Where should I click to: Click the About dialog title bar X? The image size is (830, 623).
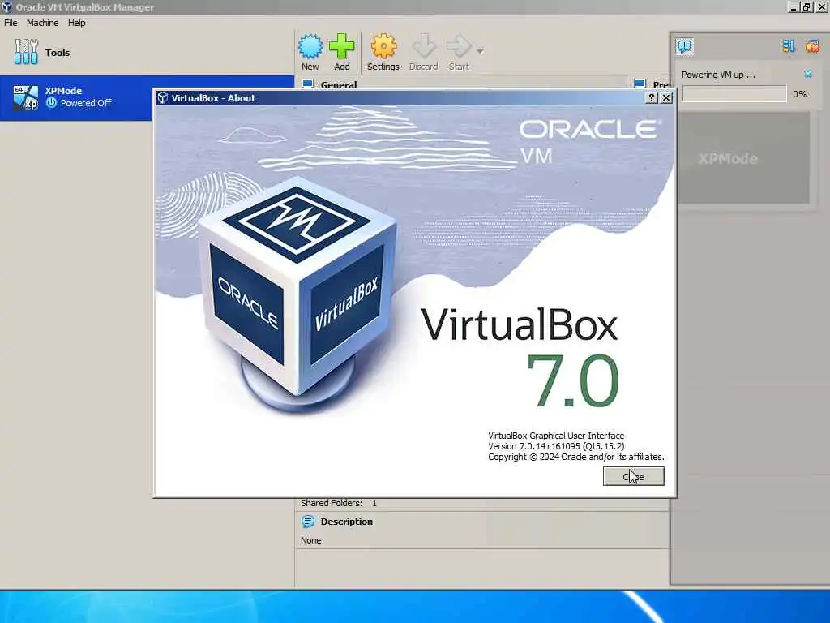pyautogui.click(x=666, y=98)
